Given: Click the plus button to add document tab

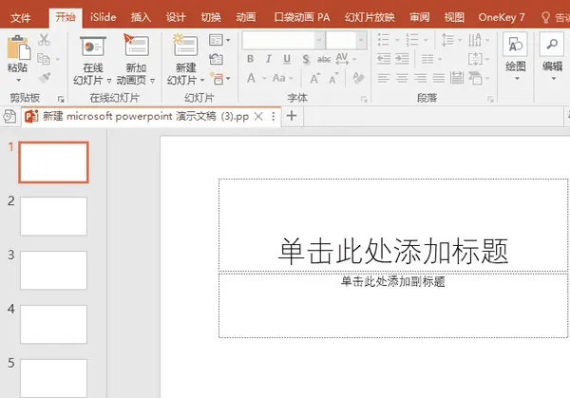Looking at the screenshot, I should (x=292, y=116).
